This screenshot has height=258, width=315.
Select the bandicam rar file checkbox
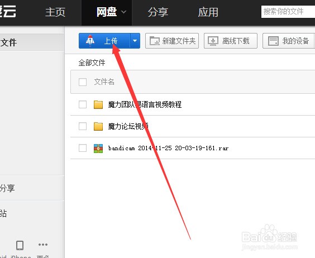click(83, 148)
